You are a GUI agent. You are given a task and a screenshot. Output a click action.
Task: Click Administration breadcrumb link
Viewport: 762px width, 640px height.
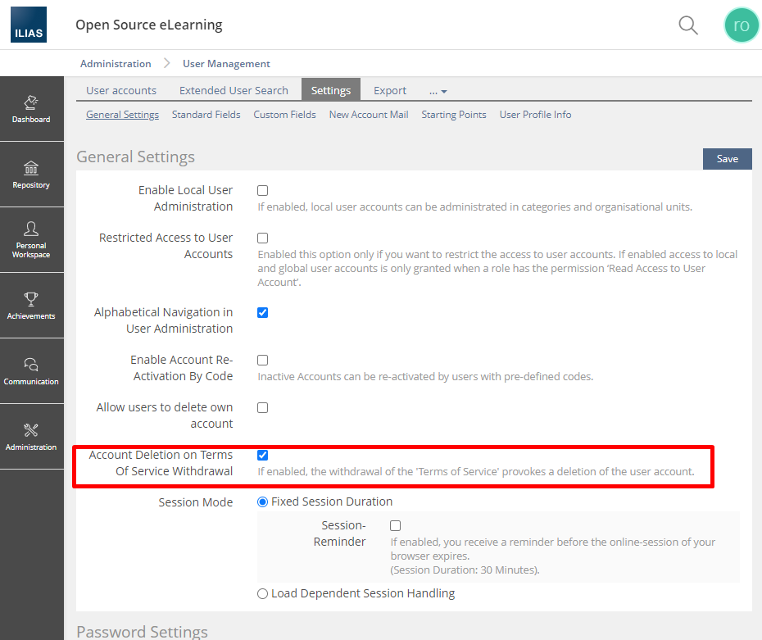pos(116,64)
